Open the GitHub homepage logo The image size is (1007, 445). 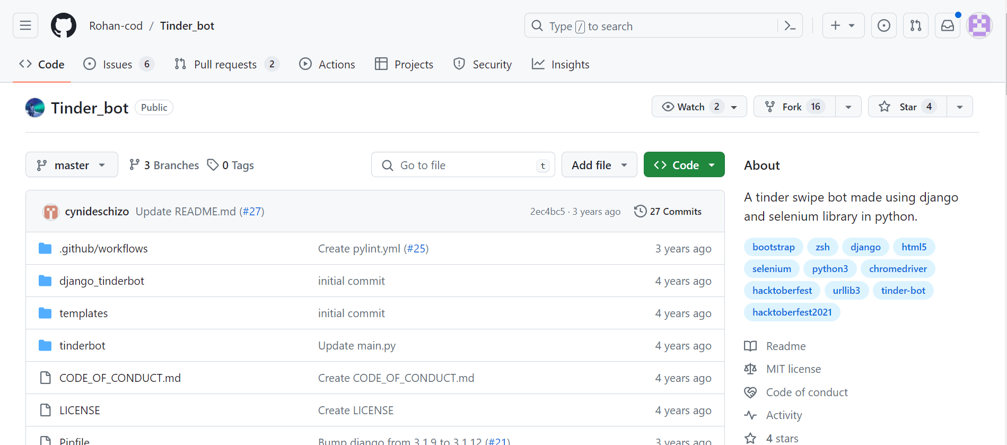coord(64,25)
